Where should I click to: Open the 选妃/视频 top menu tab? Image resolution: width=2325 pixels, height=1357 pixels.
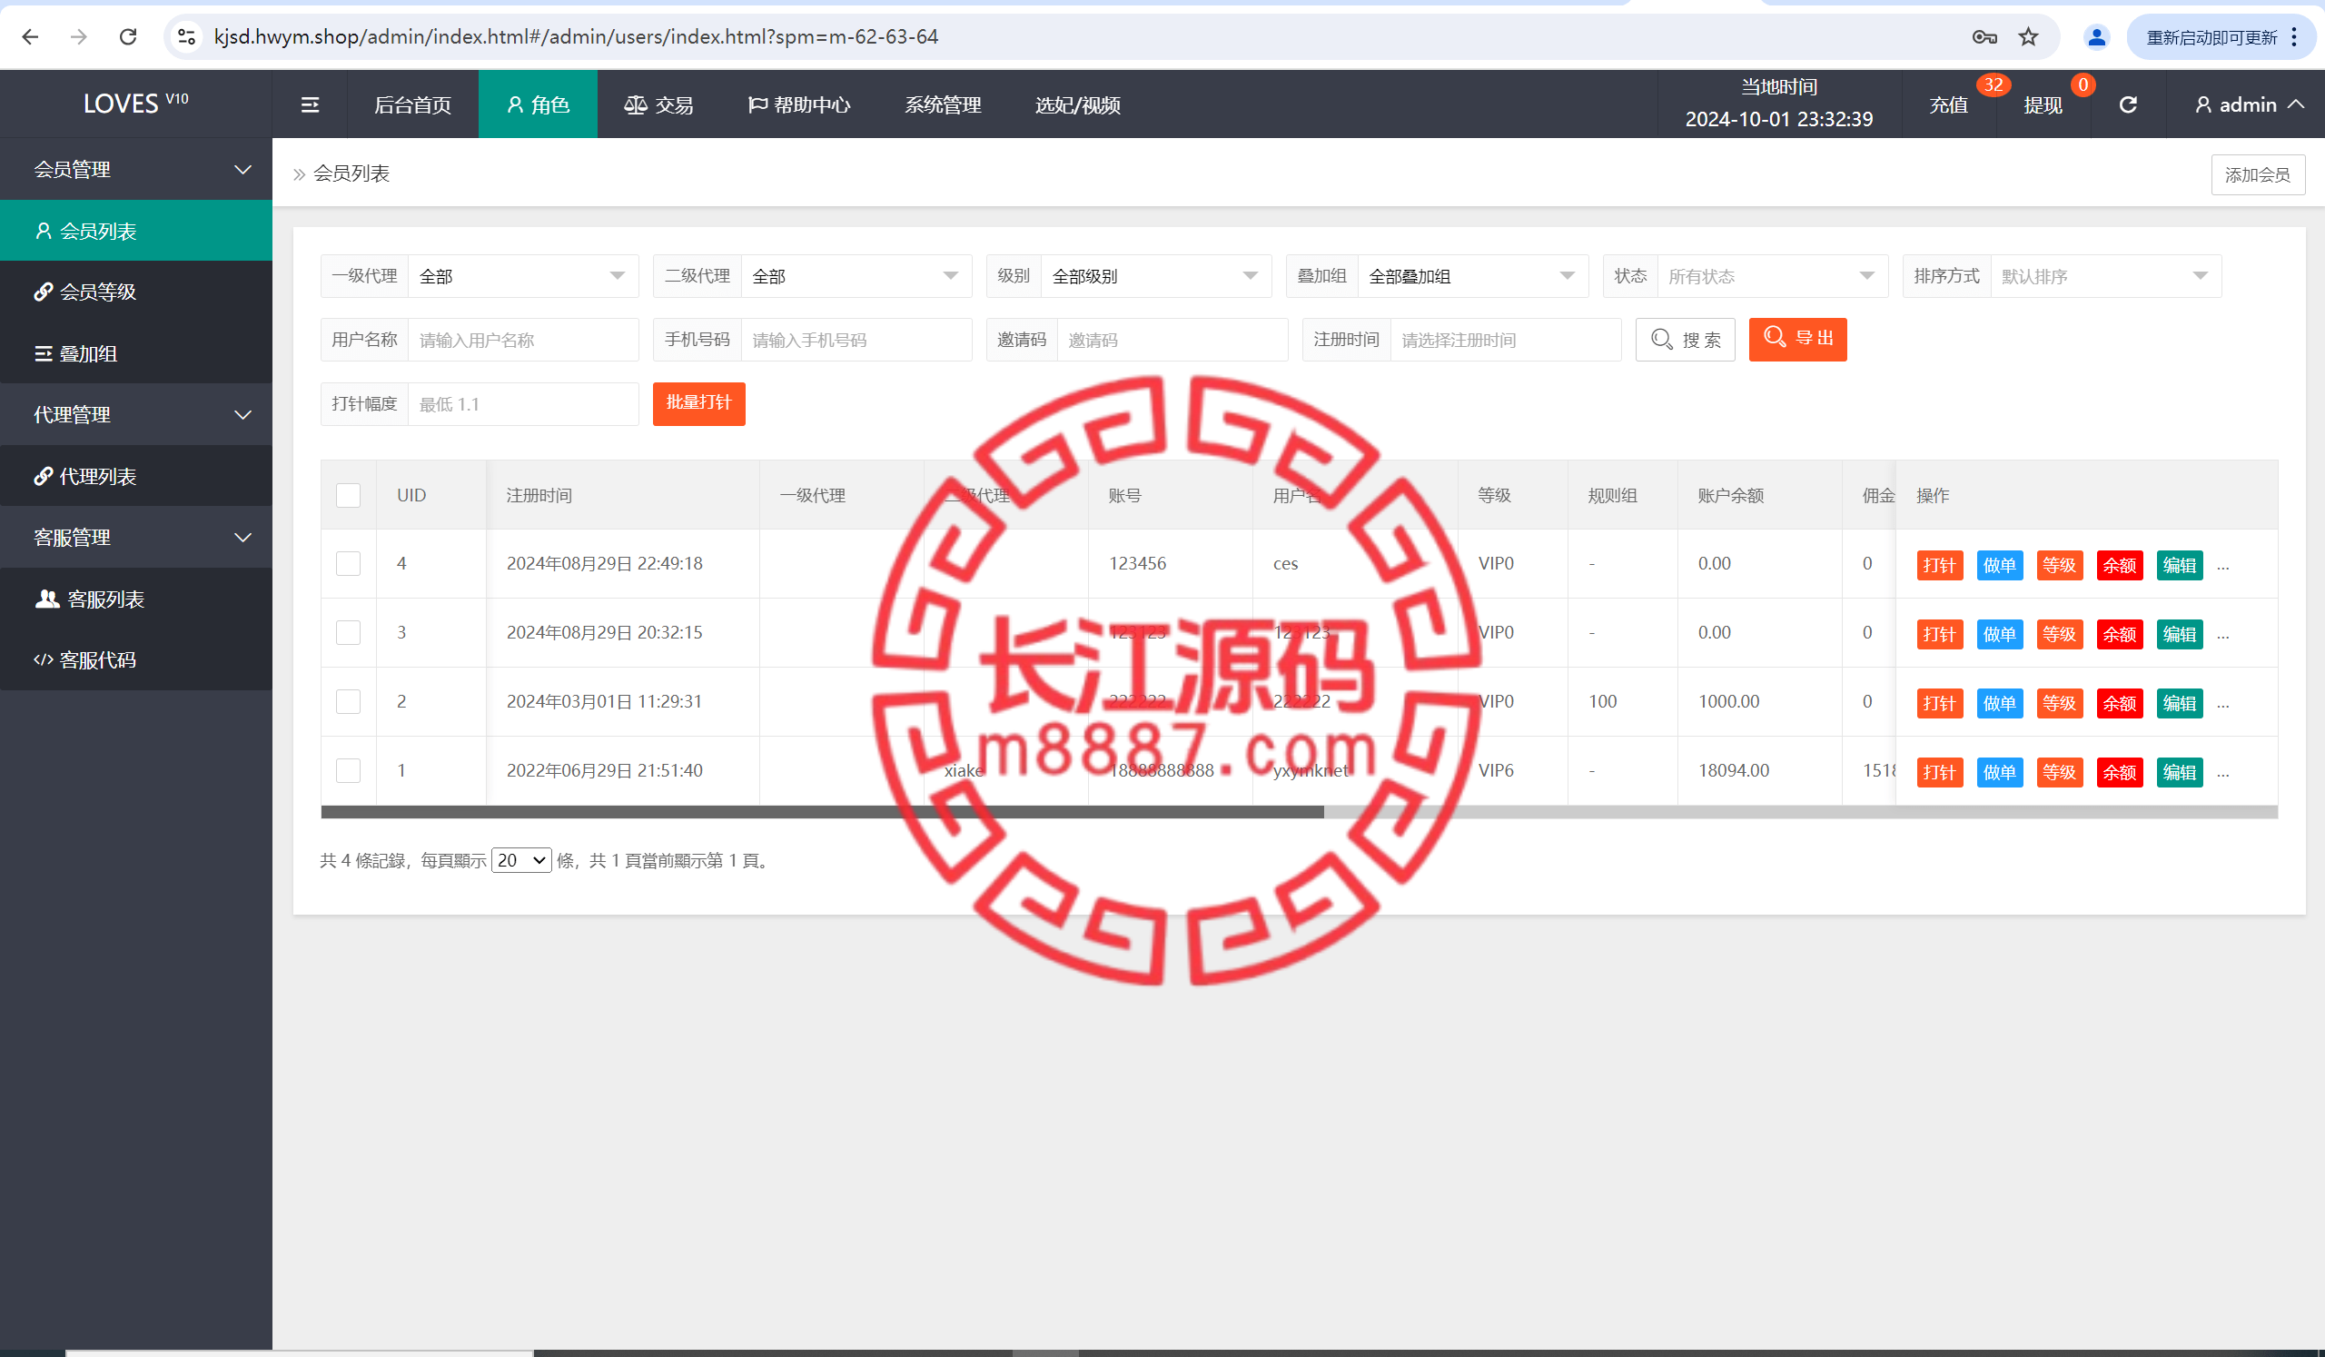[x=1078, y=105]
